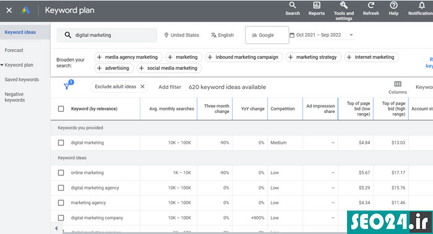This screenshot has width=433, height=234.
Task: Check the online marketing row checkbox
Action: pyautogui.click(x=61, y=172)
